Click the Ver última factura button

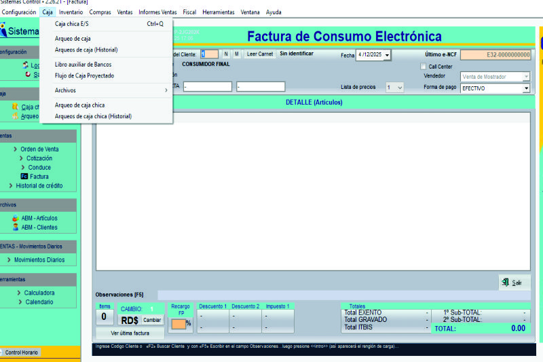[129, 333]
